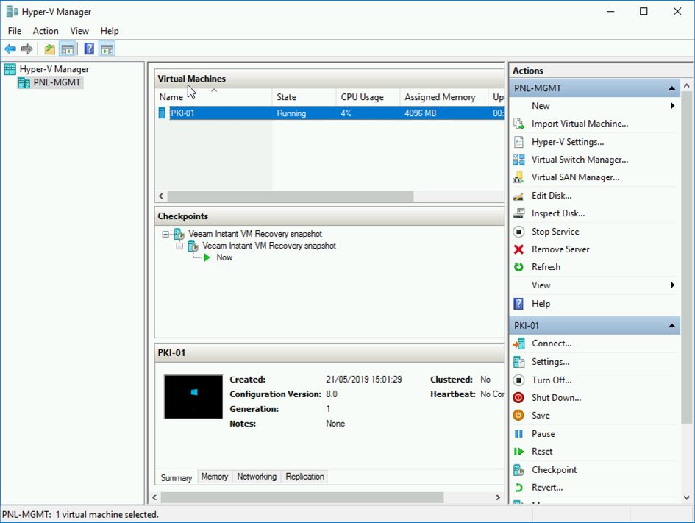Click the Forward arrow toolbar icon
695x523 pixels.
27,49
